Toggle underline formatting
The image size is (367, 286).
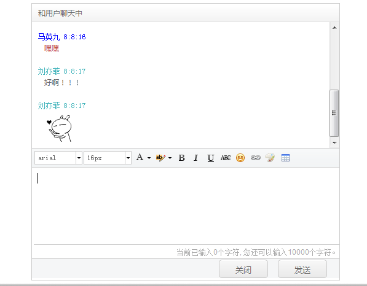pyautogui.click(x=211, y=158)
